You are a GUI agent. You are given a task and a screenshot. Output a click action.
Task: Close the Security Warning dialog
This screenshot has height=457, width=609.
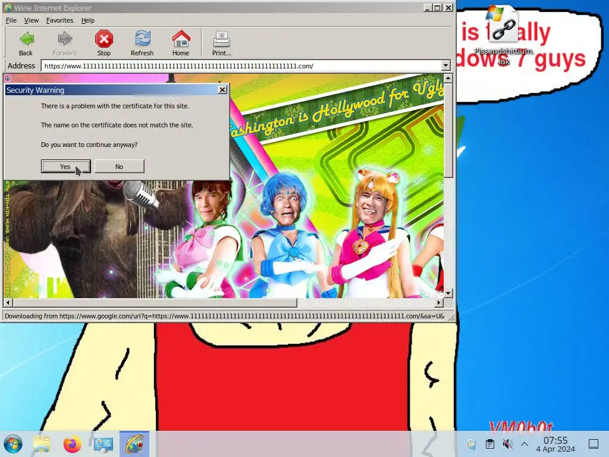click(x=222, y=90)
